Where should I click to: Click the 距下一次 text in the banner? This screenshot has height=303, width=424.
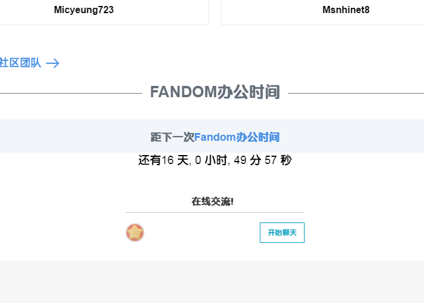pyautogui.click(x=173, y=137)
